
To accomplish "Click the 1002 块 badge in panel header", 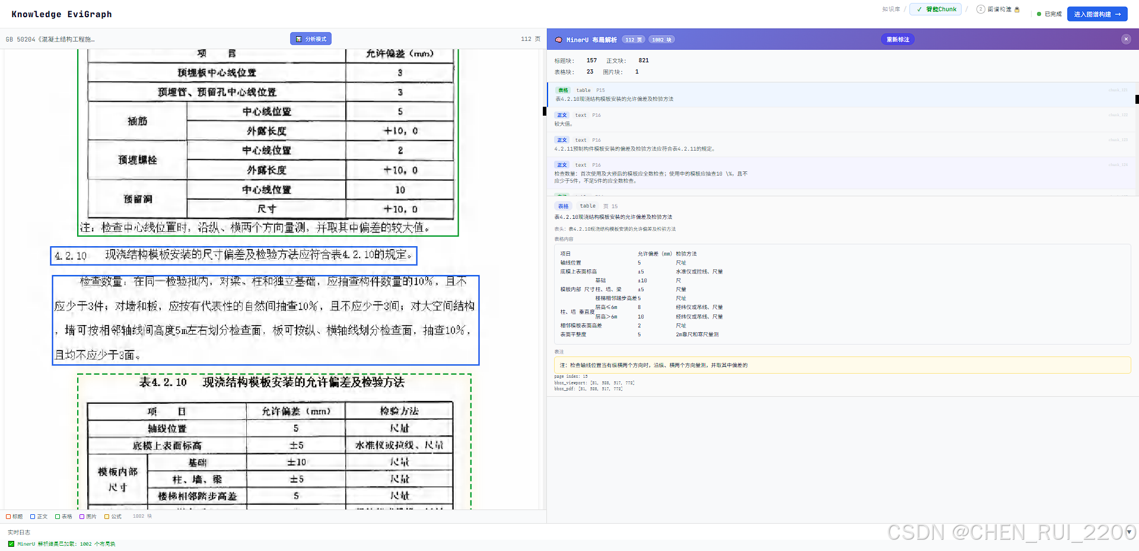I will (661, 40).
